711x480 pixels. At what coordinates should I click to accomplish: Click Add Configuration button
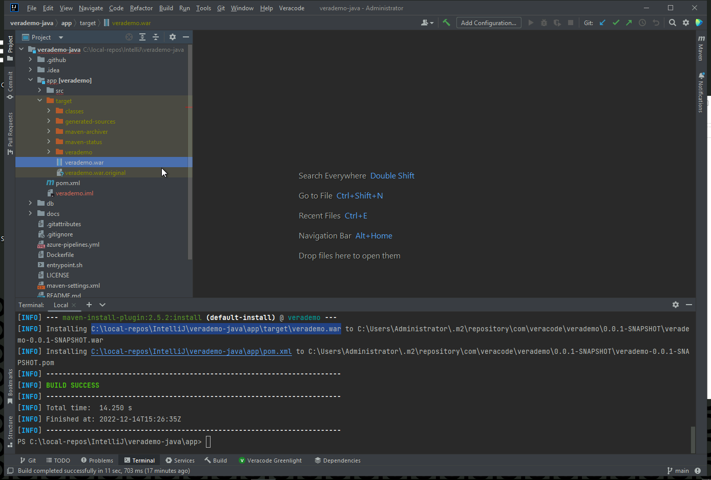point(489,23)
